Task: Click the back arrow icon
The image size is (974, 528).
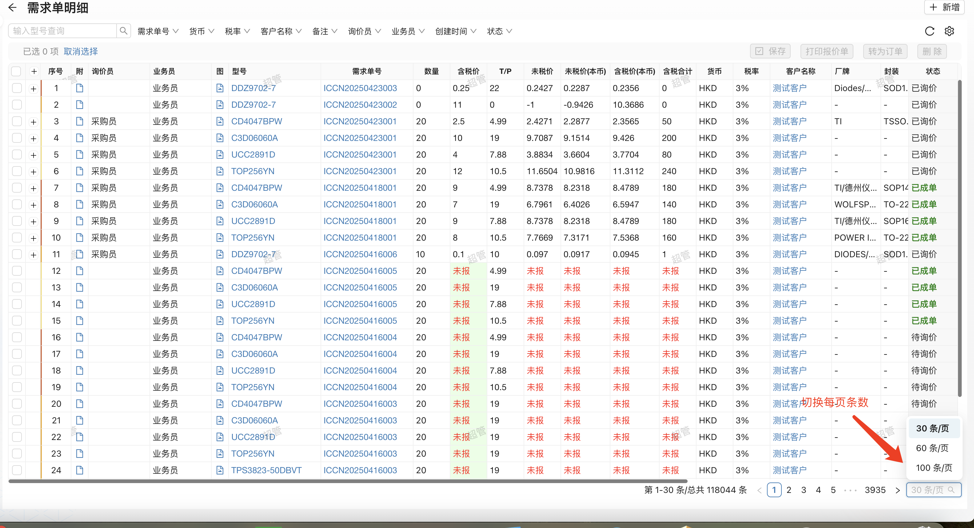Action: tap(12, 8)
